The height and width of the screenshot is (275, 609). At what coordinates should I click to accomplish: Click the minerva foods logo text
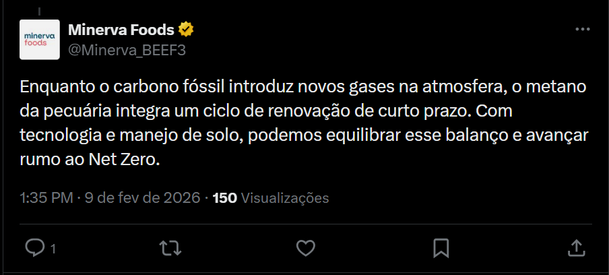(38, 38)
